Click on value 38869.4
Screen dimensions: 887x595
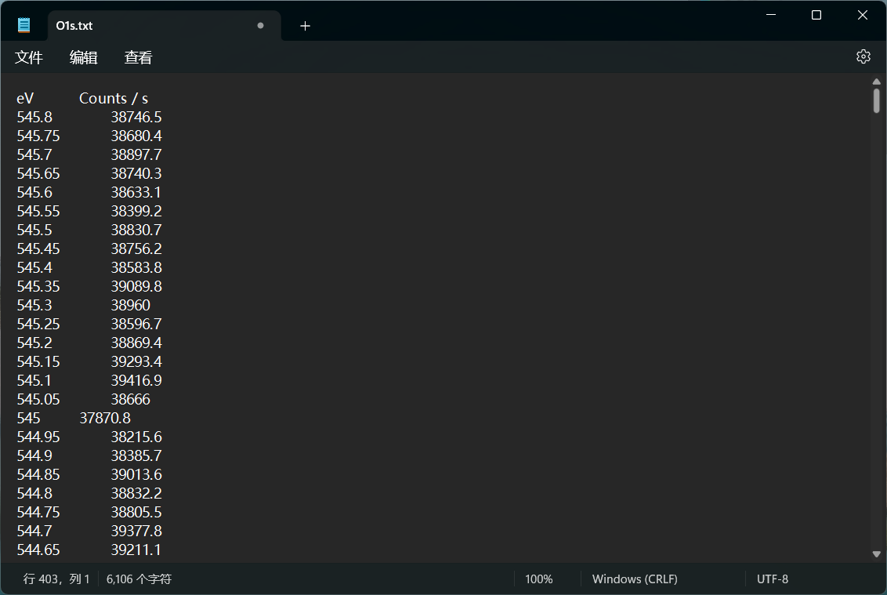pyautogui.click(x=136, y=343)
